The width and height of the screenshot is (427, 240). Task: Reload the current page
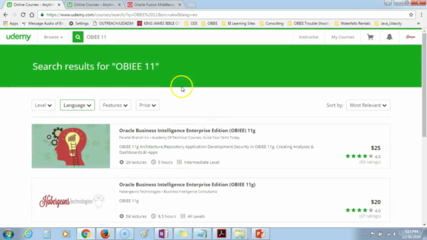point(23,15)
